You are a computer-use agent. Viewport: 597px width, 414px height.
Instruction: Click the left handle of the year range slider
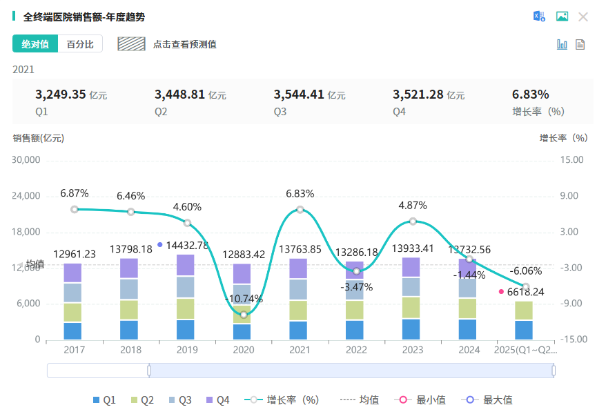pos(149,371)
